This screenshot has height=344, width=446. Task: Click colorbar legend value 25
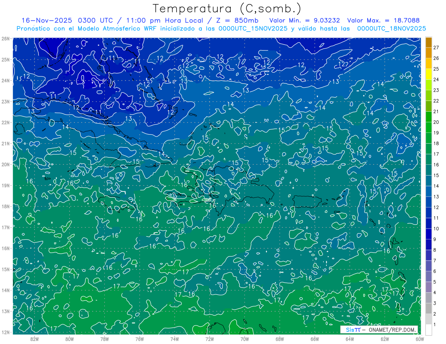tap(436, 69)
